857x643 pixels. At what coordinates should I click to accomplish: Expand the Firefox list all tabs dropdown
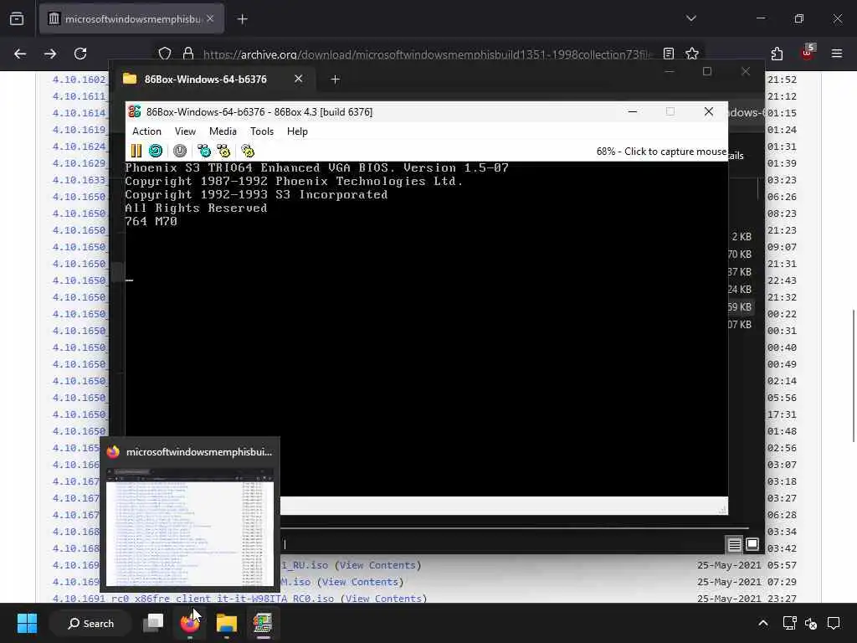pyautogui.click(x=690, y=18)
